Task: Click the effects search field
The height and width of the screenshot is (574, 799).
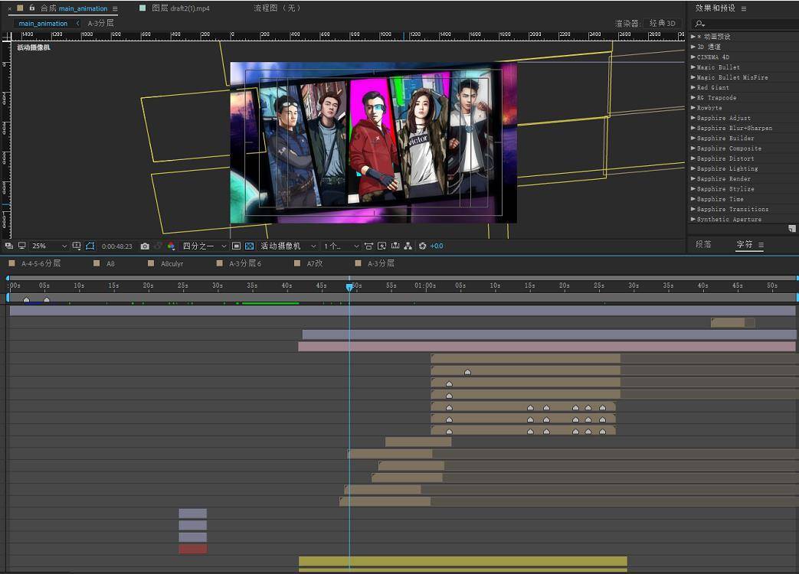Action: tap(745, 24)
